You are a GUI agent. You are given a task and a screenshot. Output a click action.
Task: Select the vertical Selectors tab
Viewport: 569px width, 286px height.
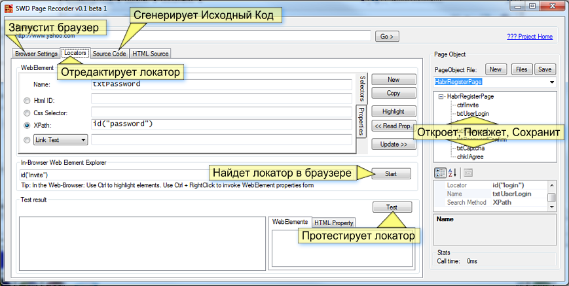click(362, 88)
